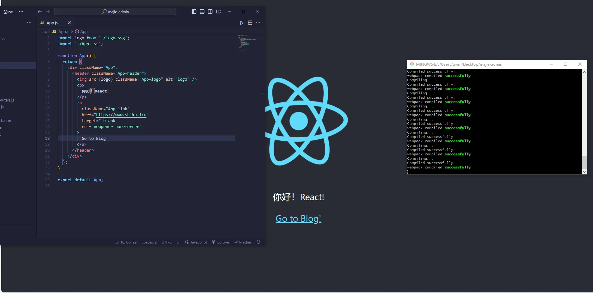The height and width of the screenshot is (293, 593).
Task: Click the Run Code play icon
Action: tap(242, 23)
